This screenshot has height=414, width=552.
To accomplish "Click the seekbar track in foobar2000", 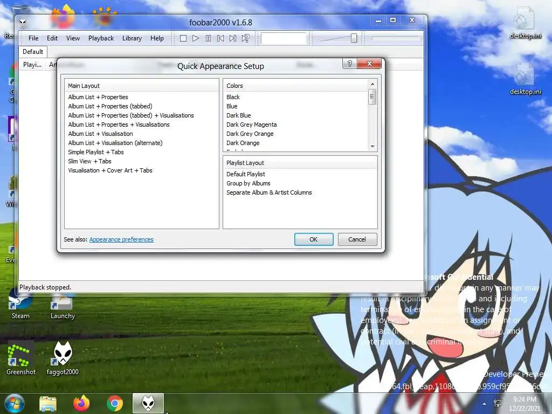I will tap(395, 38).
